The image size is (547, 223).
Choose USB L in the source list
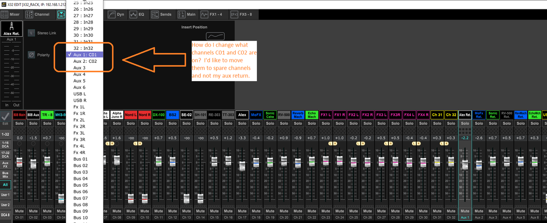[79, 94]
